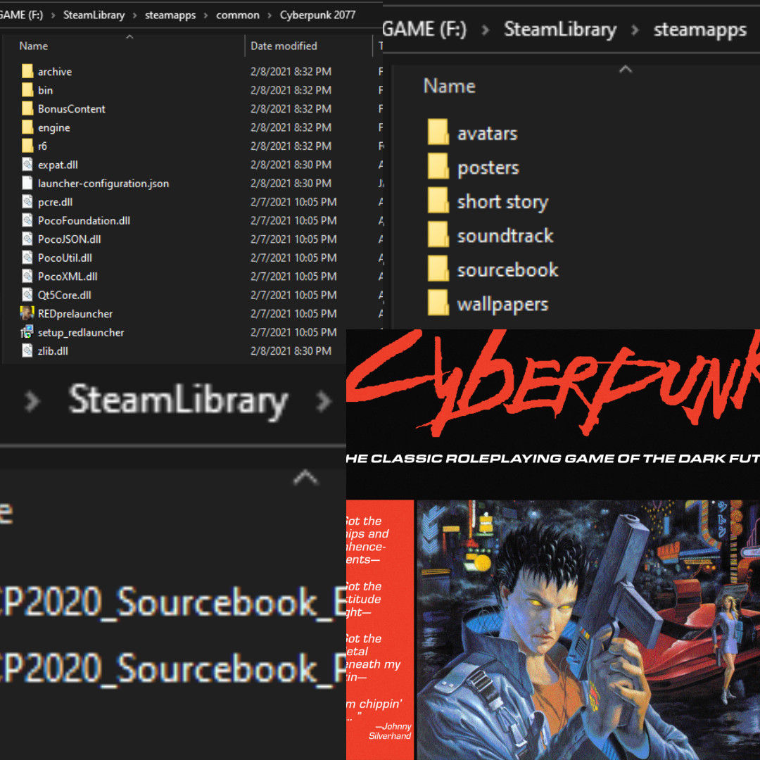Select the PocoUtil.dll file icon

(27, 258)
